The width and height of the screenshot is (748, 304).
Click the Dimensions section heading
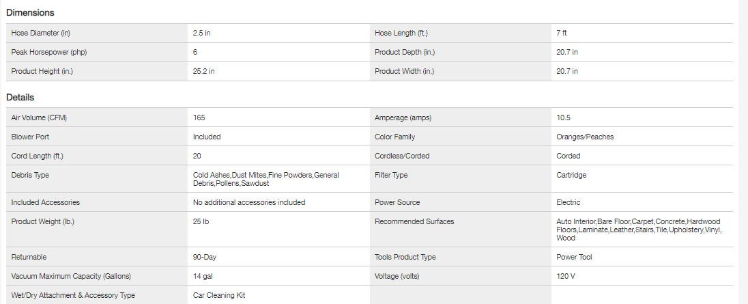[30, 13]
